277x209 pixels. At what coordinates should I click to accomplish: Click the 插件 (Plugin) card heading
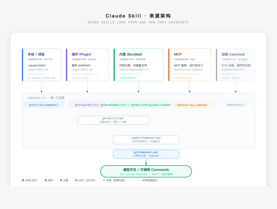tap(82, 54)
